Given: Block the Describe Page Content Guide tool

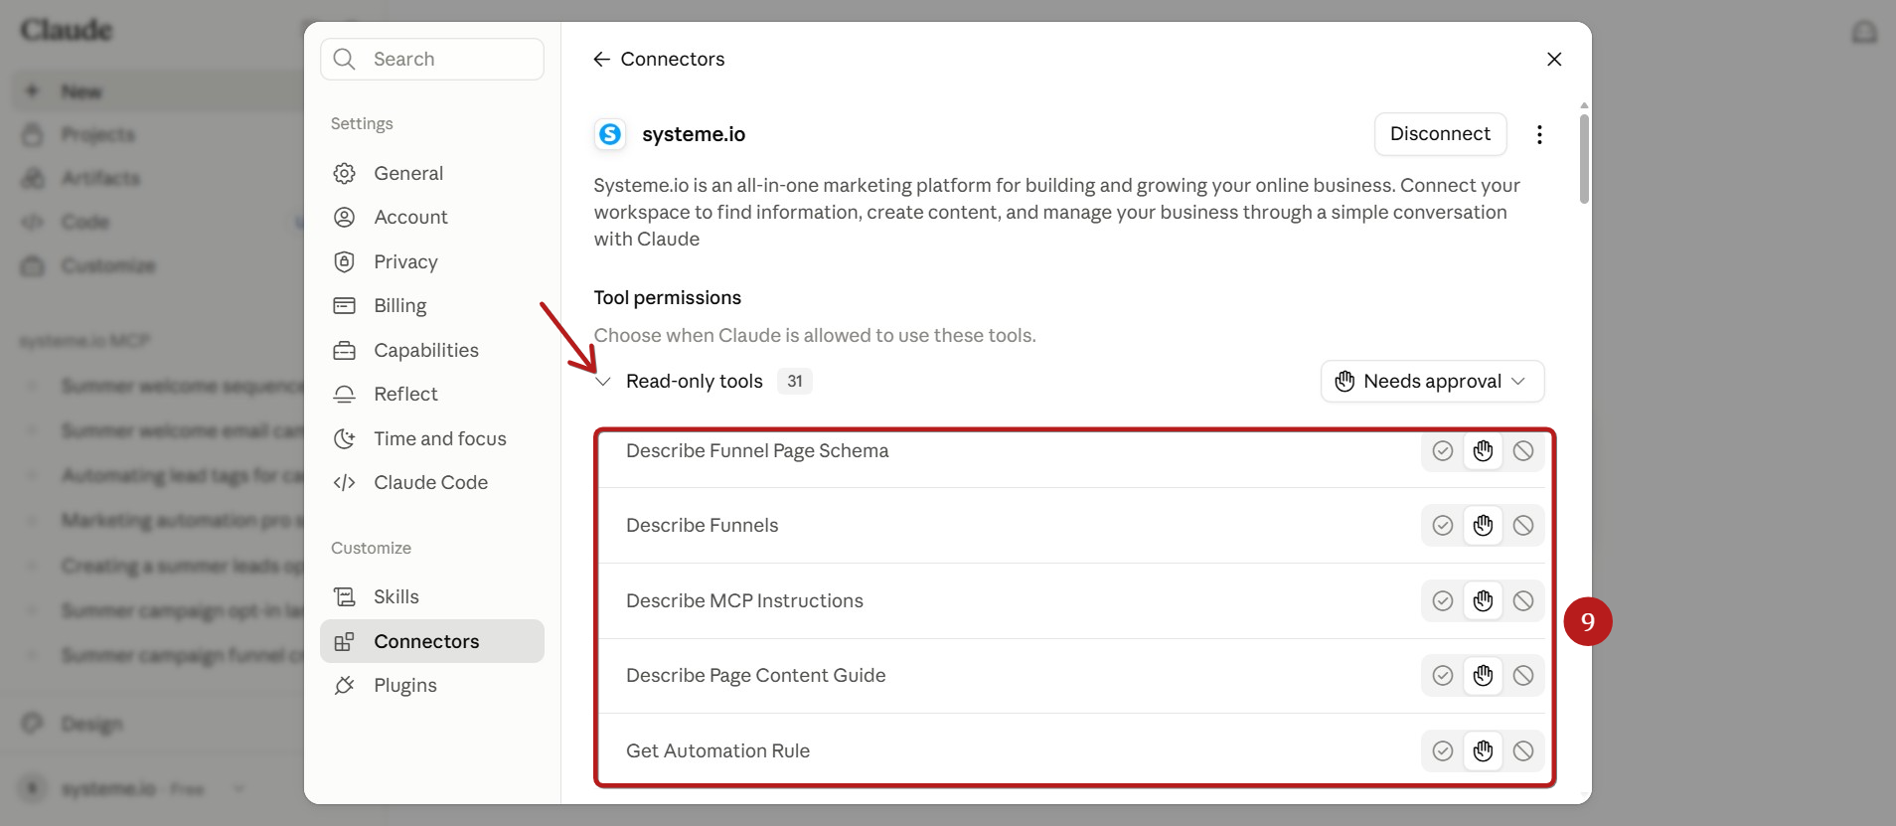Looking at the screenshot, I should 1523,676.
